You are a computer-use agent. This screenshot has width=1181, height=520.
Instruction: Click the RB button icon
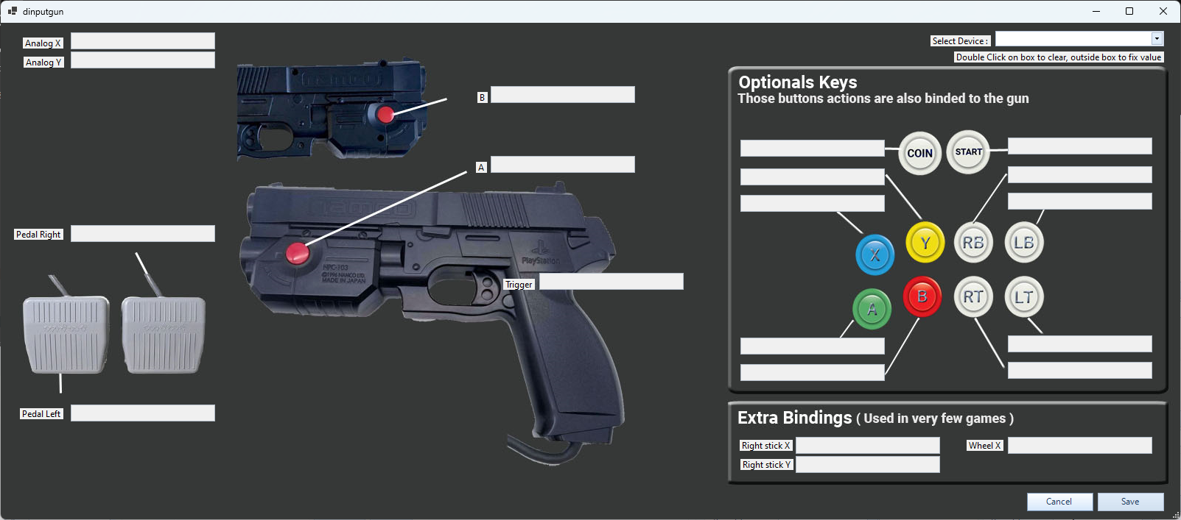(x=973, y=243)
